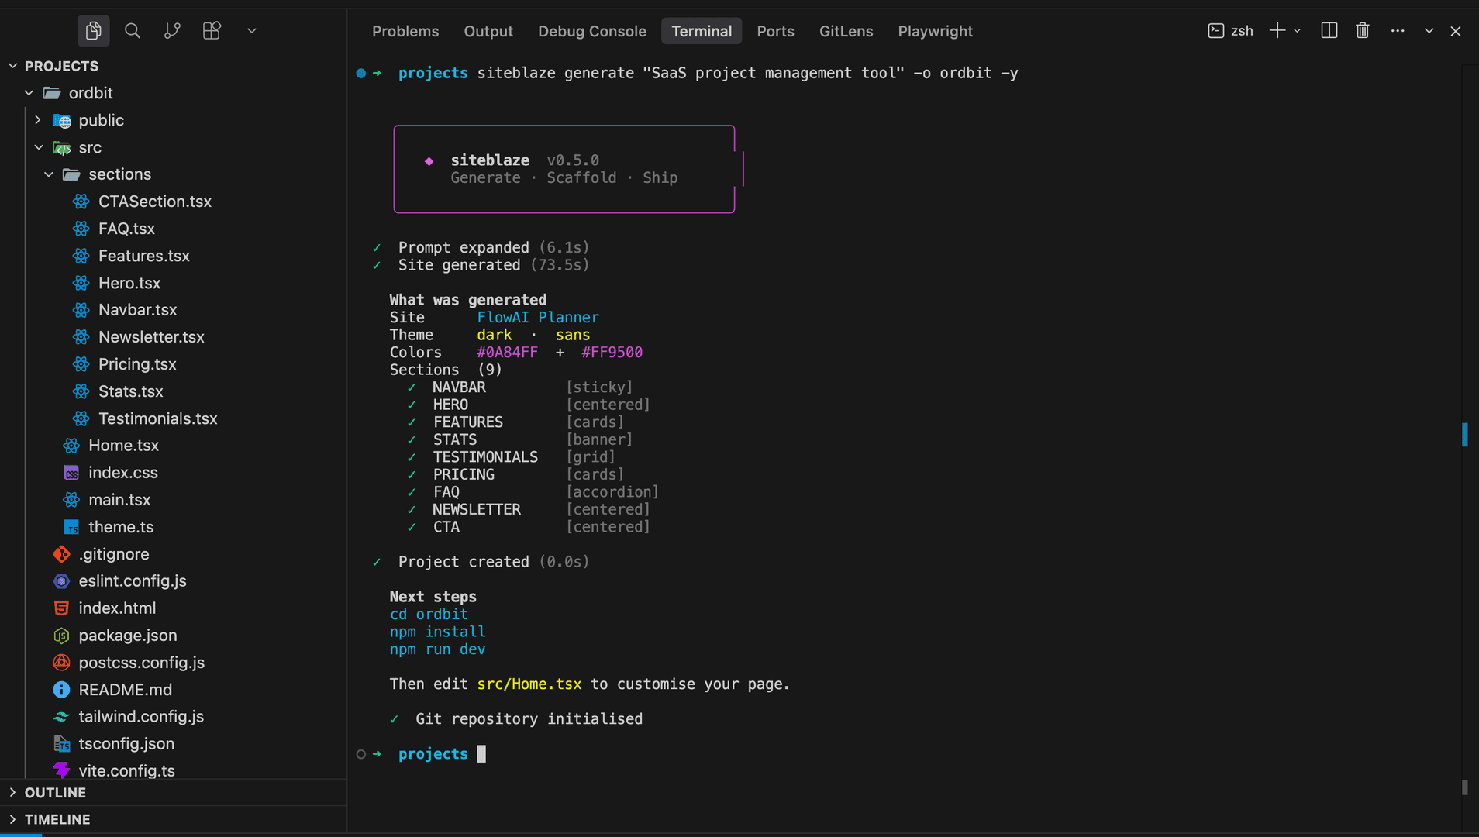Viewport: 1479px width, 837px height.
Task: Expand the public folder
Action: point(37,120)
